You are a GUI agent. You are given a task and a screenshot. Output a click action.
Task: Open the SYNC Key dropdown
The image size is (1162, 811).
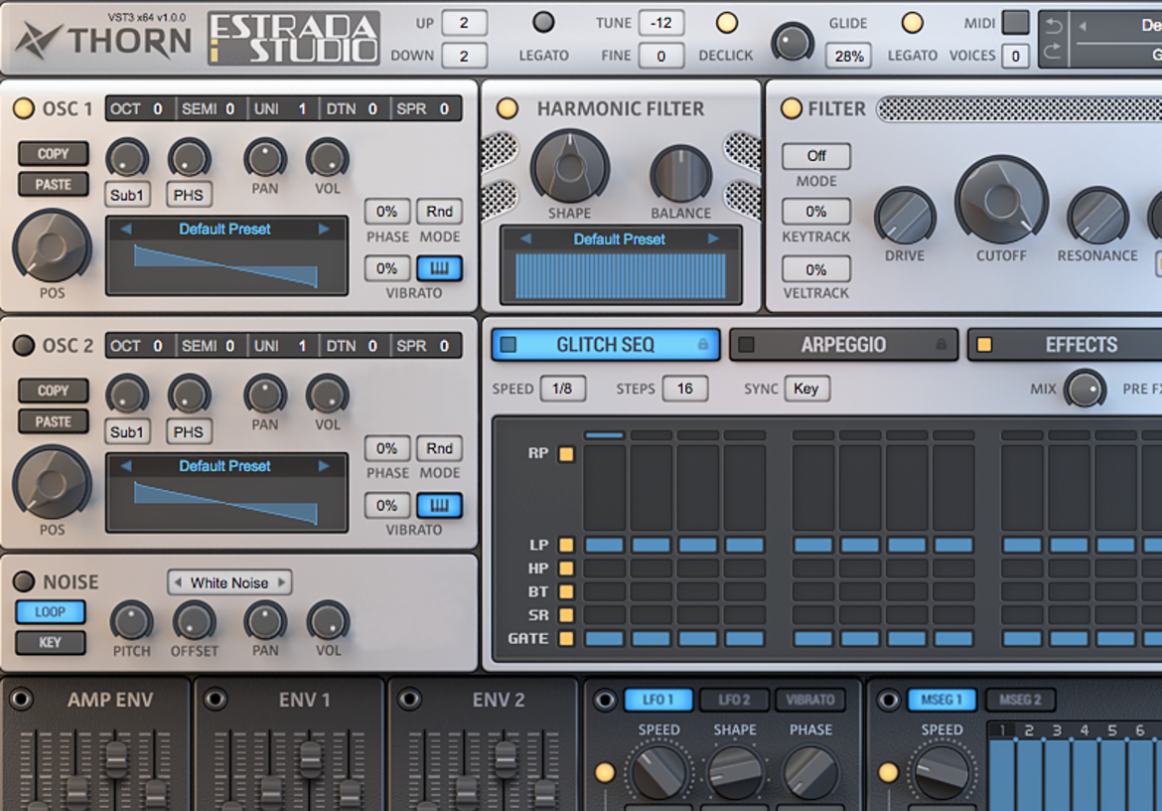pos(806,389)
